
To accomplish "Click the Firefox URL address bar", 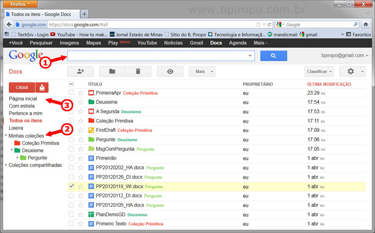I will click(151, 24).
